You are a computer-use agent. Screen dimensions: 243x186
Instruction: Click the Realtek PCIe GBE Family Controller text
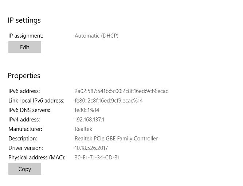116,139
